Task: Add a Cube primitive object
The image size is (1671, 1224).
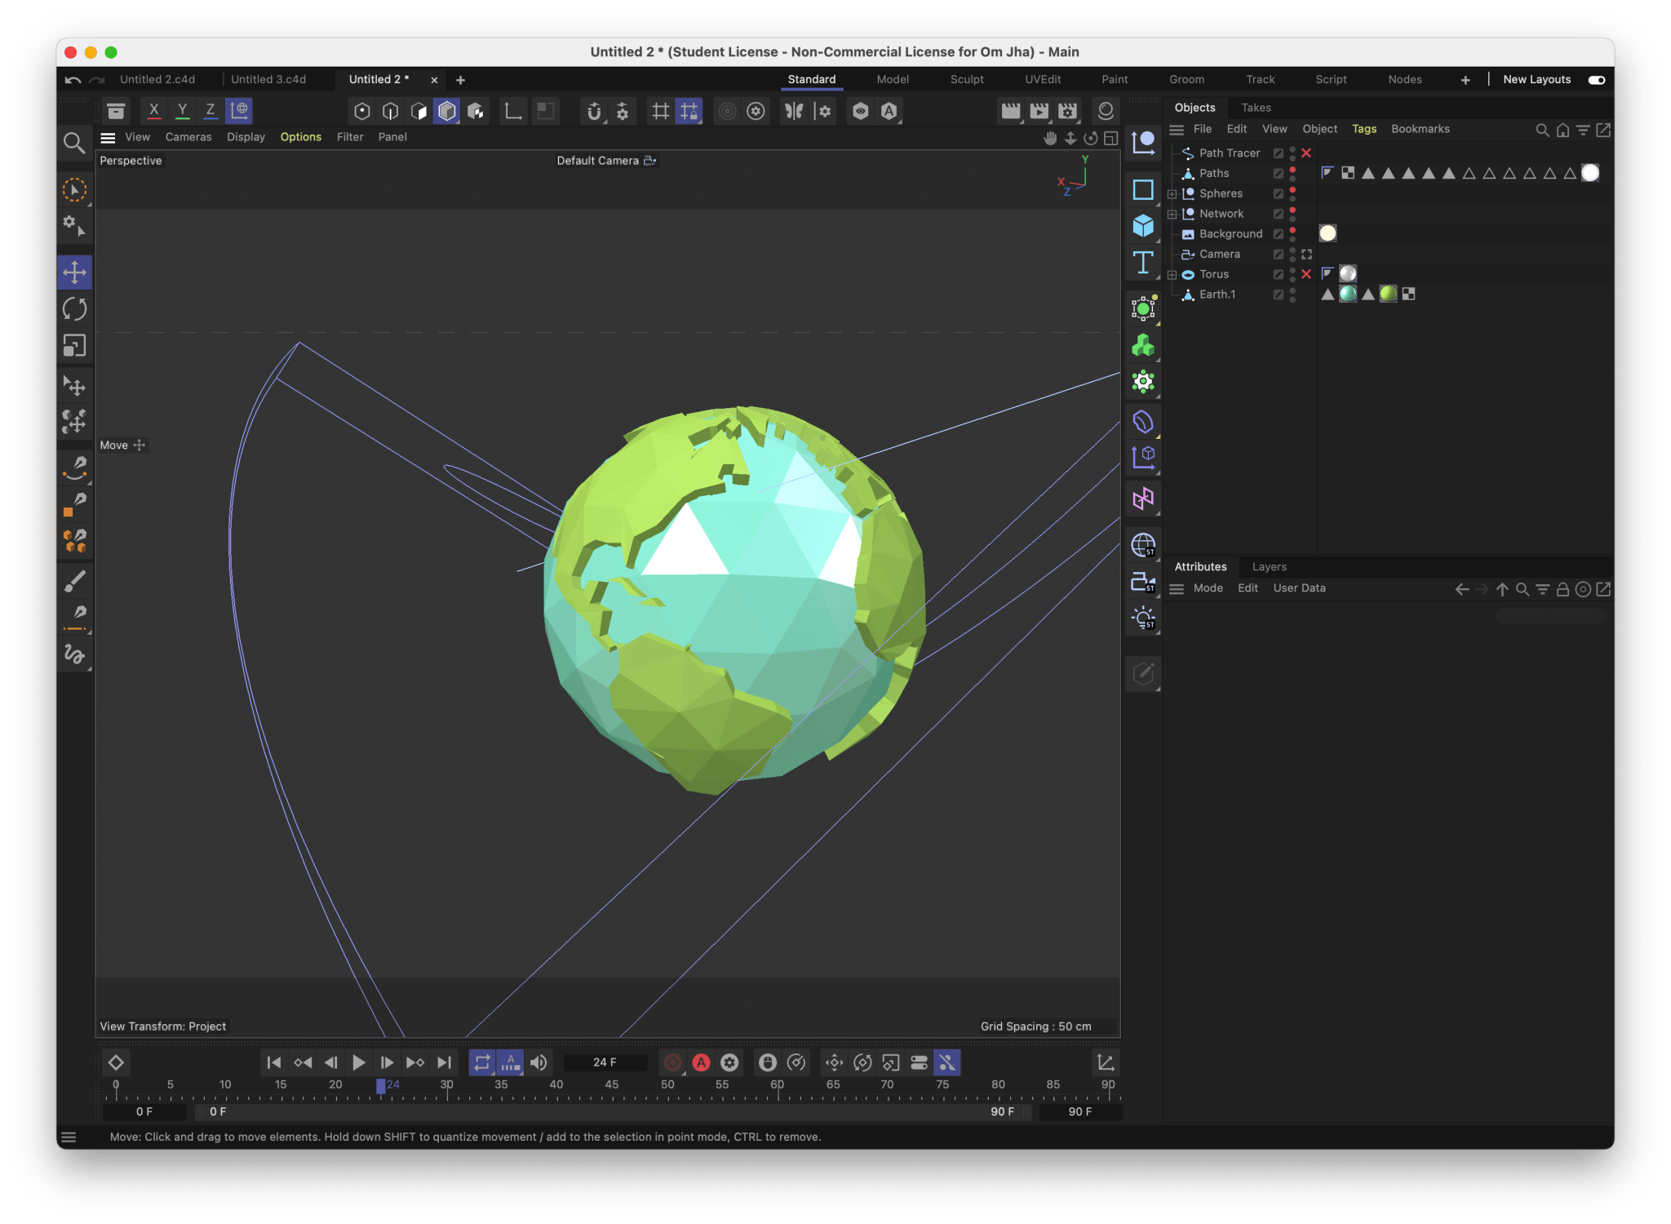Action: pos(1143,225)
